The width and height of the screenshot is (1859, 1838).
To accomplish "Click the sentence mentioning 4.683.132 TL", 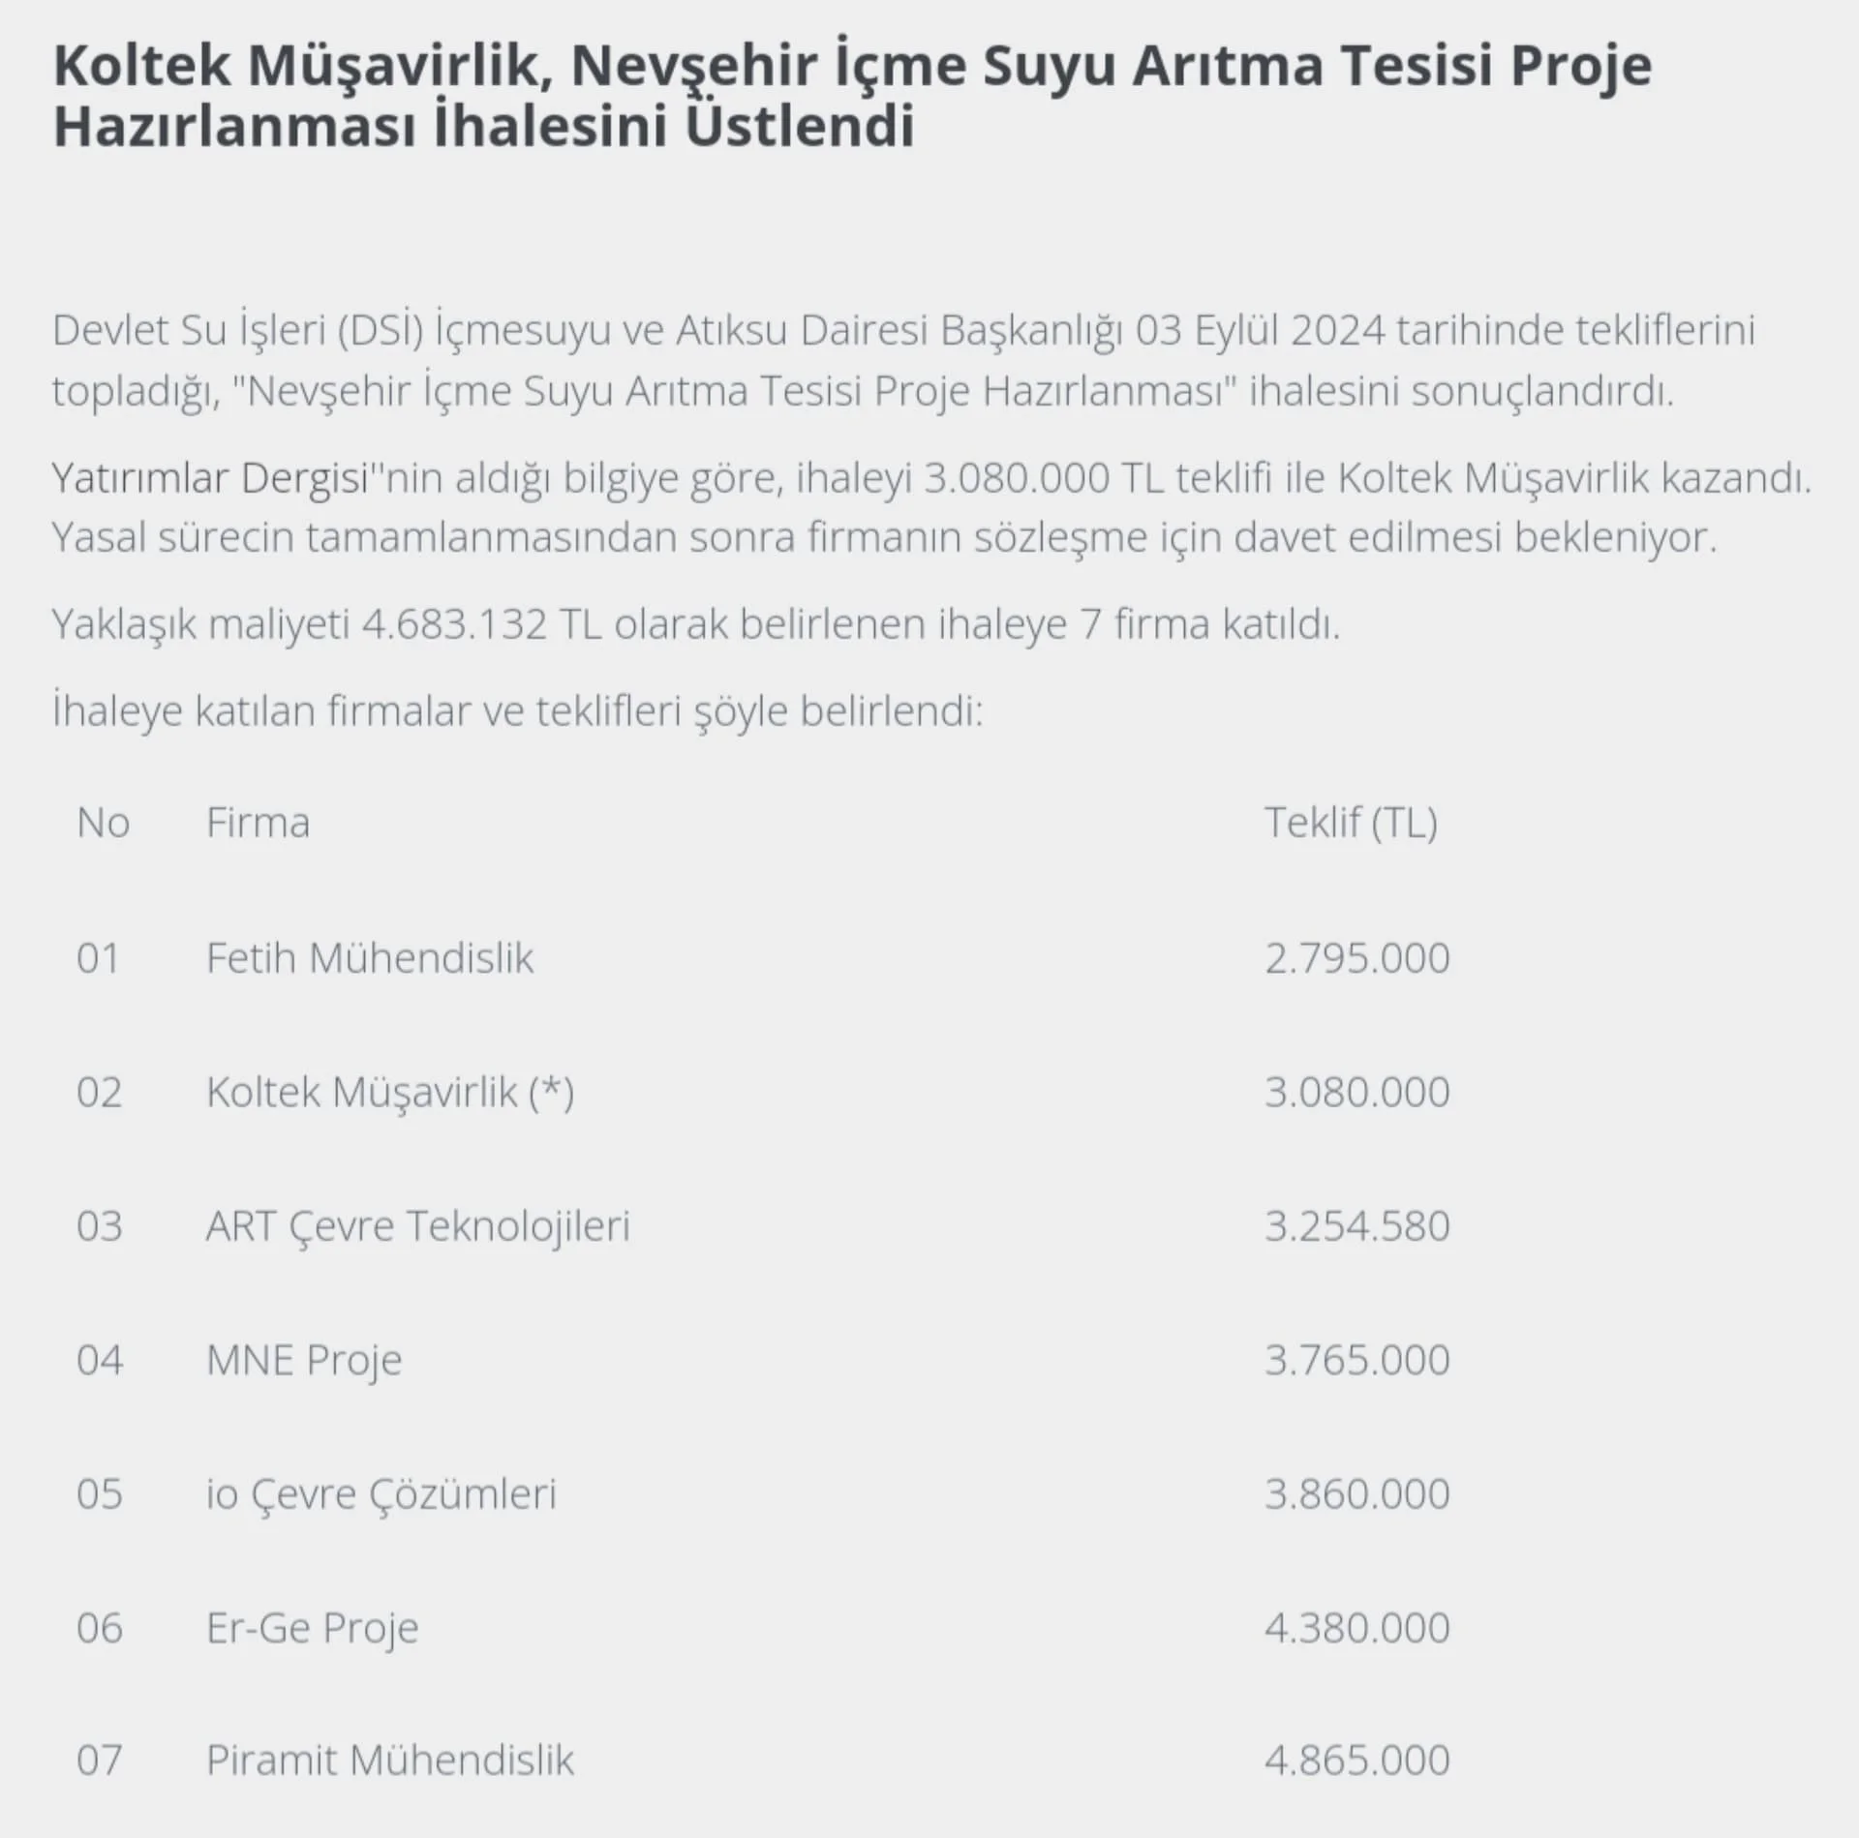I will pyautogui.click(x=695, y=624).
